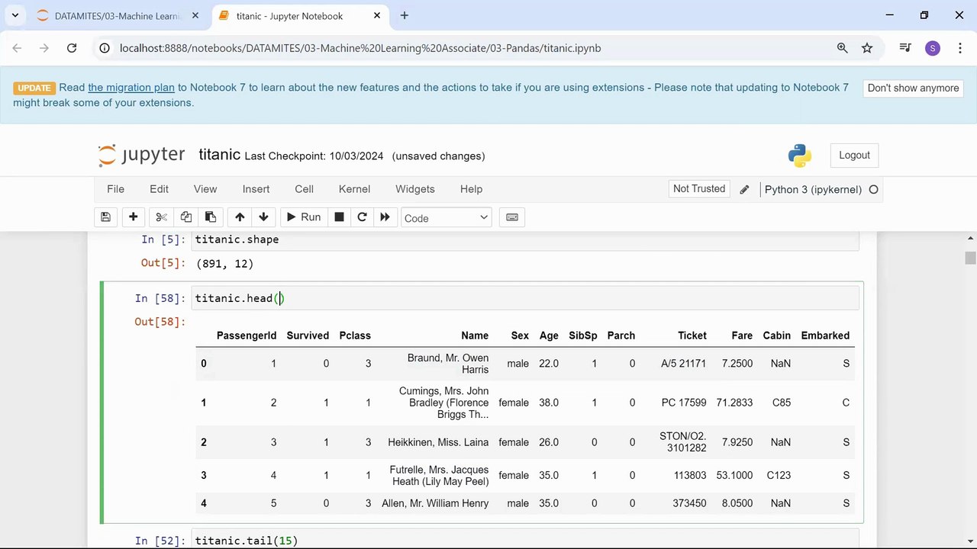977x549 pixels.
Task: Save the notebook with the floppy disk icon
Action: point(106,217)
